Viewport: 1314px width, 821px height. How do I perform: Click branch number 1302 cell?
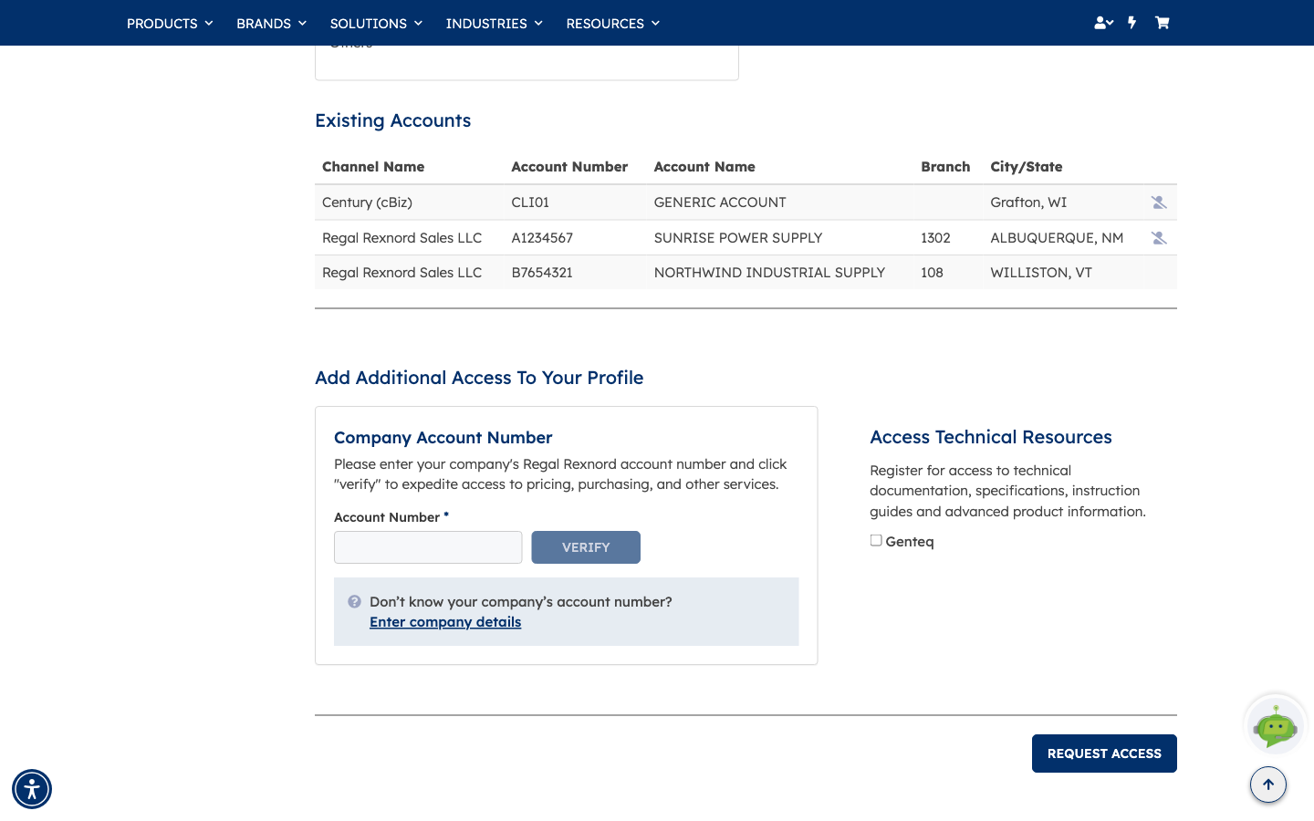[x=935, y=238]
